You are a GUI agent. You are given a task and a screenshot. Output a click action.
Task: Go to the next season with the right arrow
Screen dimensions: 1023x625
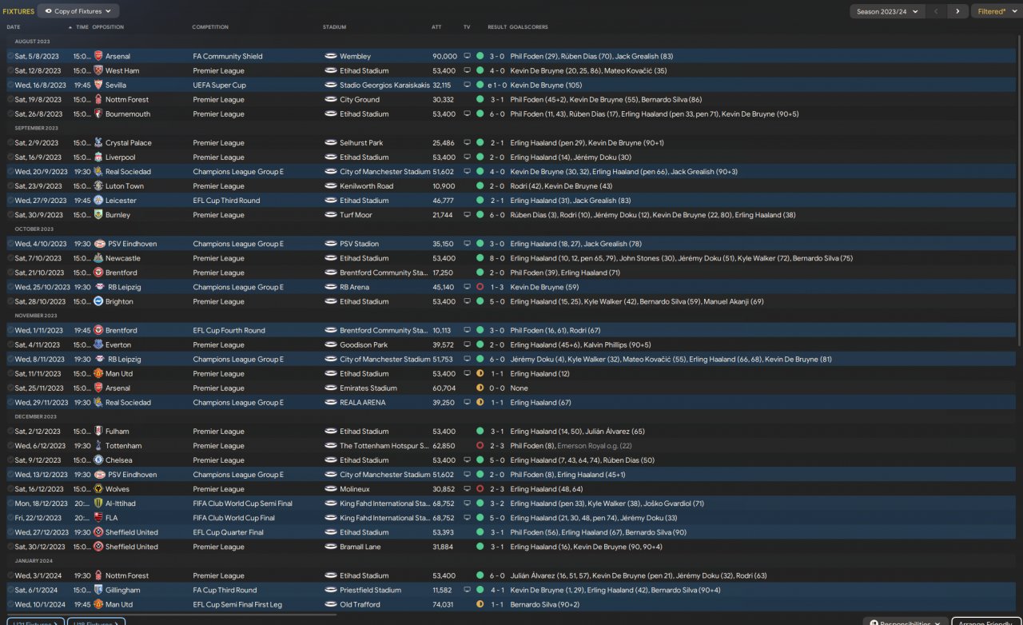(x=957, y=11)
